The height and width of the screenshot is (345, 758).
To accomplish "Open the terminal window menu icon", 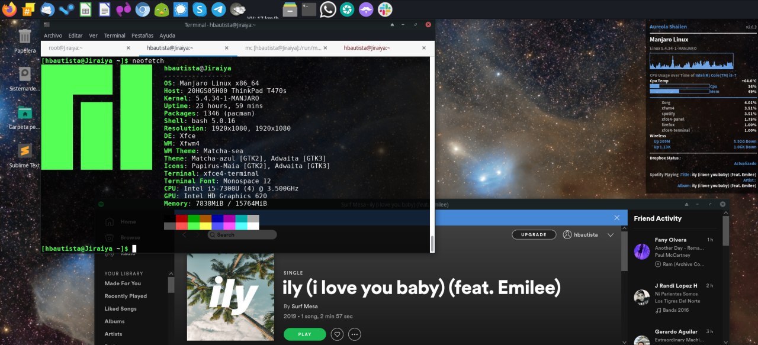I will coord(47,25).
